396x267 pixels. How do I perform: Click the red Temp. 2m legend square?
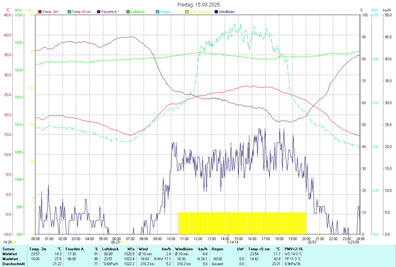[x=40, y=12]
